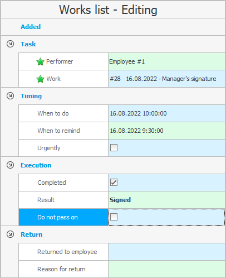The width and height of the screenshot is (226, 278).
Task: Collapse the Return section arrow icon
Action: click(10, 234)
